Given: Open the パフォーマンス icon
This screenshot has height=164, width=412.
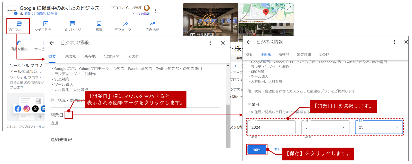Looking at the screenshot, I should [126, 24].
